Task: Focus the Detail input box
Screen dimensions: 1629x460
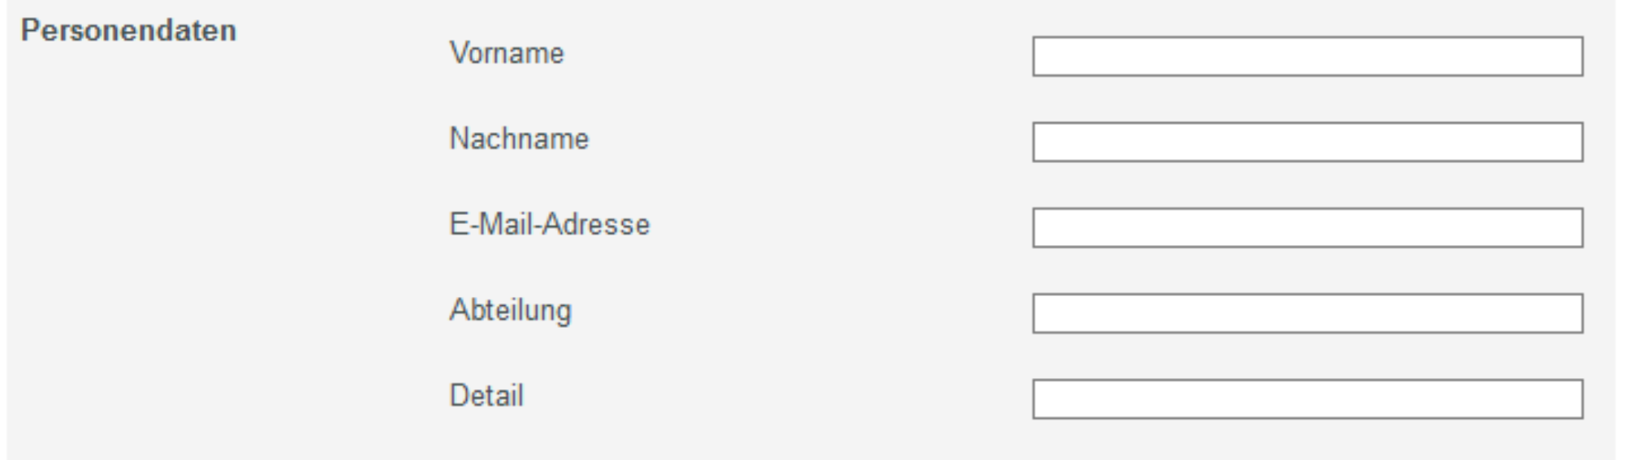Action: point(1307,399)
